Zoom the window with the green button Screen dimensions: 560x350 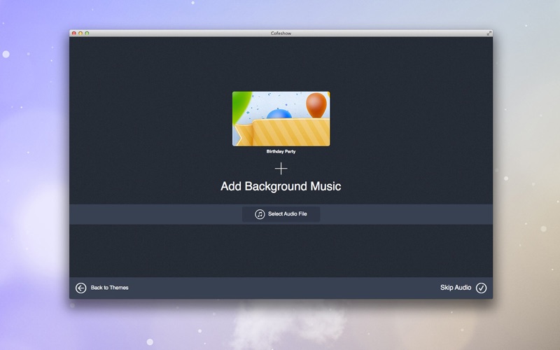(87, 33)
